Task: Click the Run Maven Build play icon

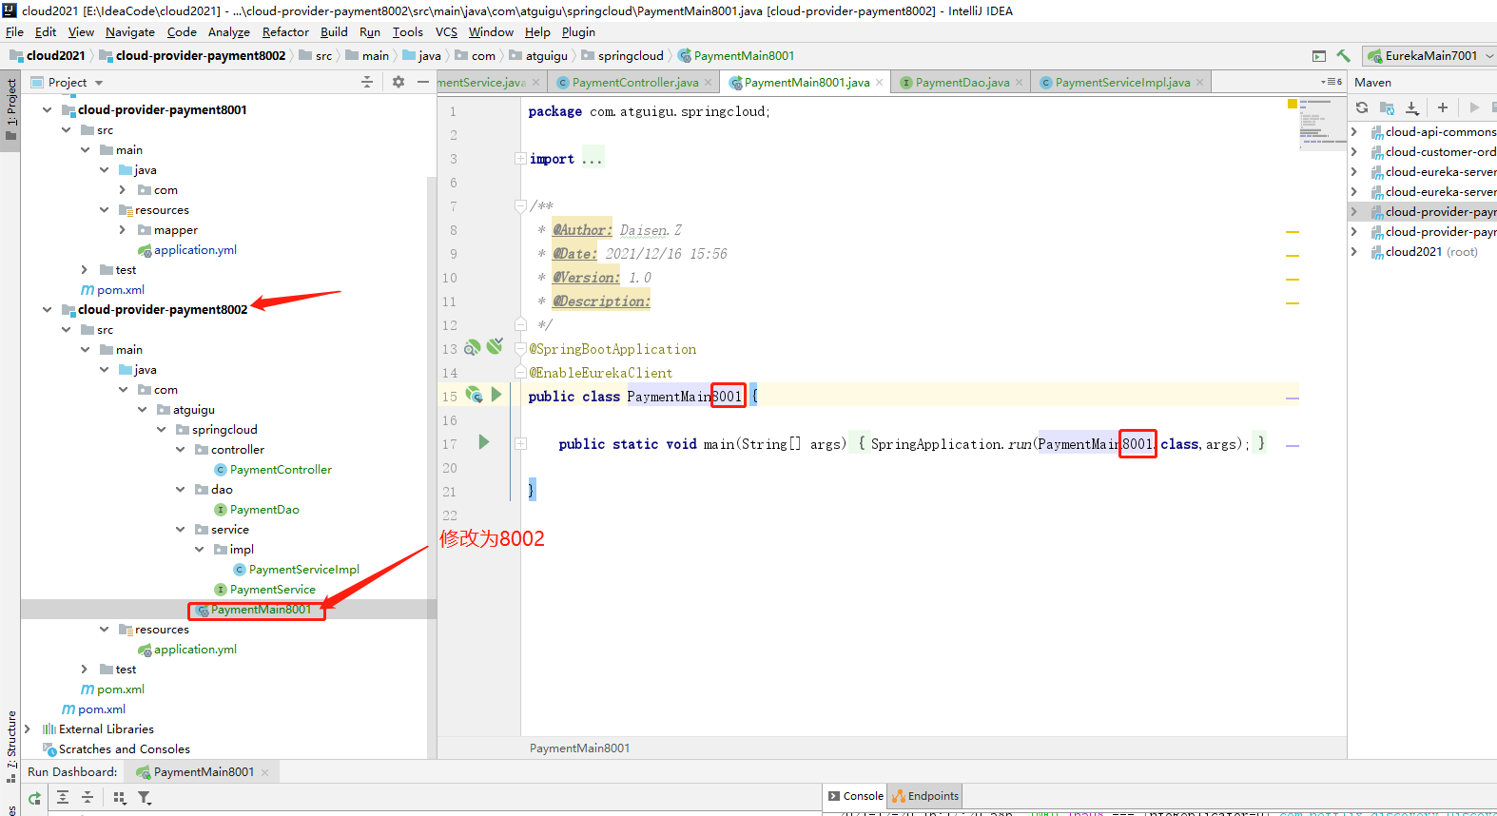Action: [x=1474, y=107]
